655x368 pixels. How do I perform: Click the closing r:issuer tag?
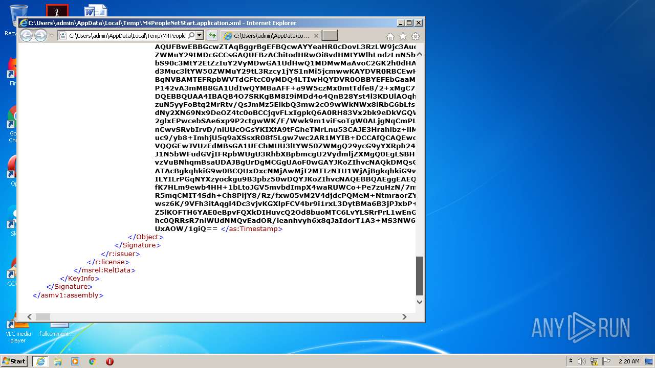(x=120, y=254)
